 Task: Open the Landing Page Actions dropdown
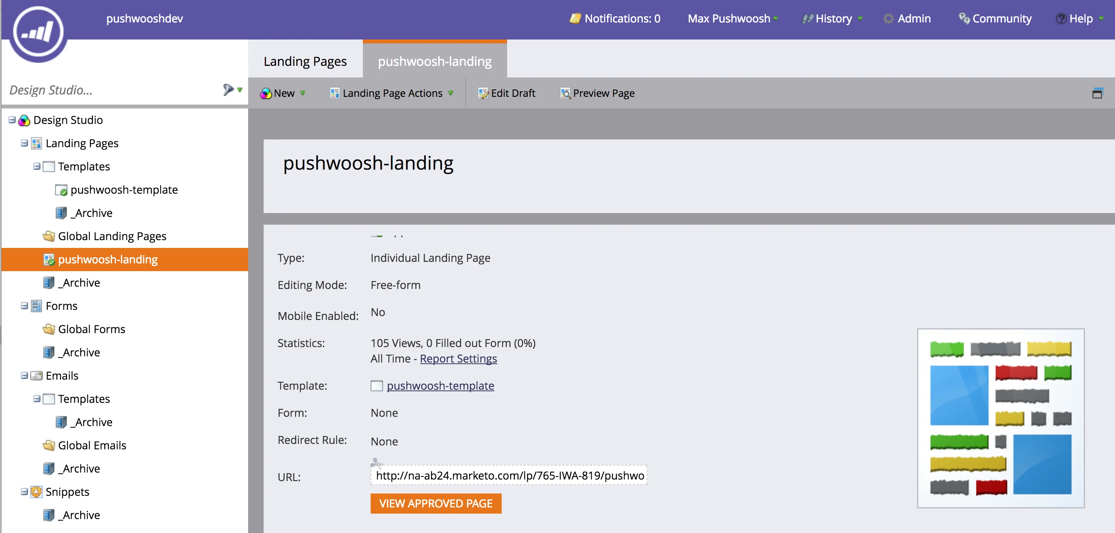(392, 93)
